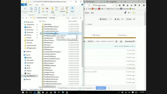Click Stop sharing in Hangouts bar

point(101,88)
